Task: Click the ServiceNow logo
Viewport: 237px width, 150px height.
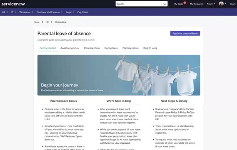Action: pos(13,4)
